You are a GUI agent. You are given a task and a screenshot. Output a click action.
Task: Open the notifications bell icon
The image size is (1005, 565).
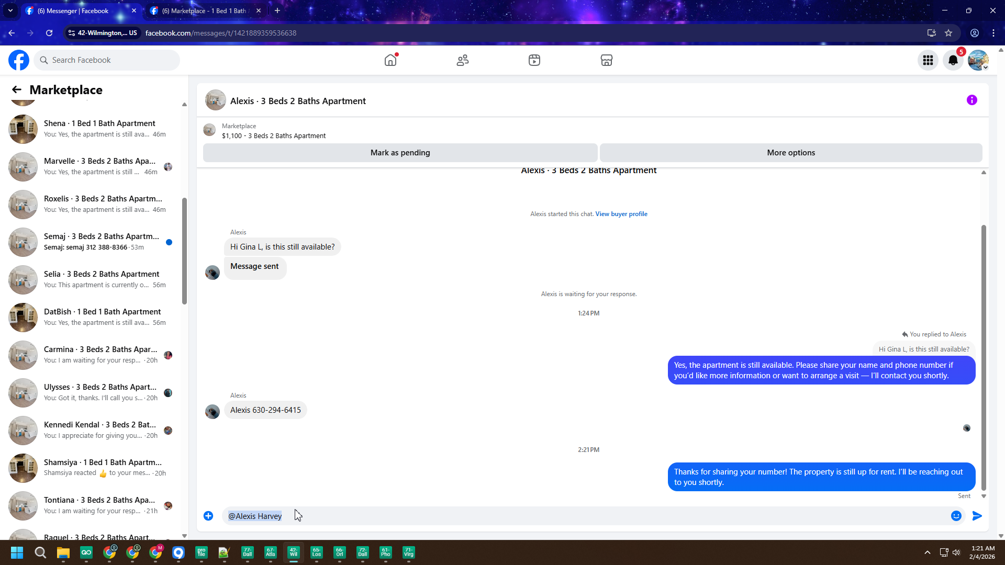click(953, 60)
